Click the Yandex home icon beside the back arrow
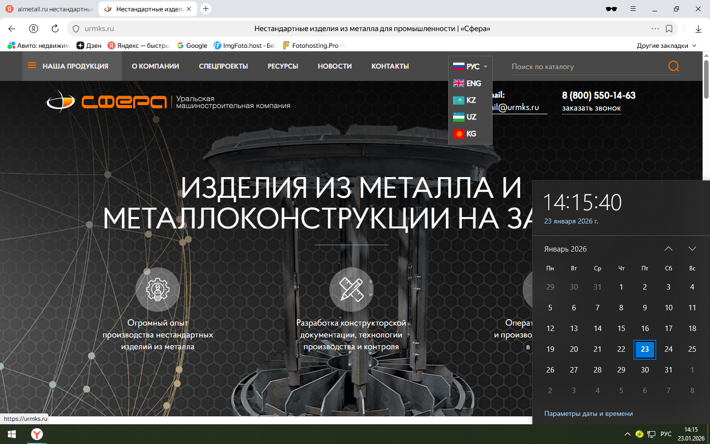Image resolution: width=710 pixels, height=444 pixels. click(x=34, y=29)
